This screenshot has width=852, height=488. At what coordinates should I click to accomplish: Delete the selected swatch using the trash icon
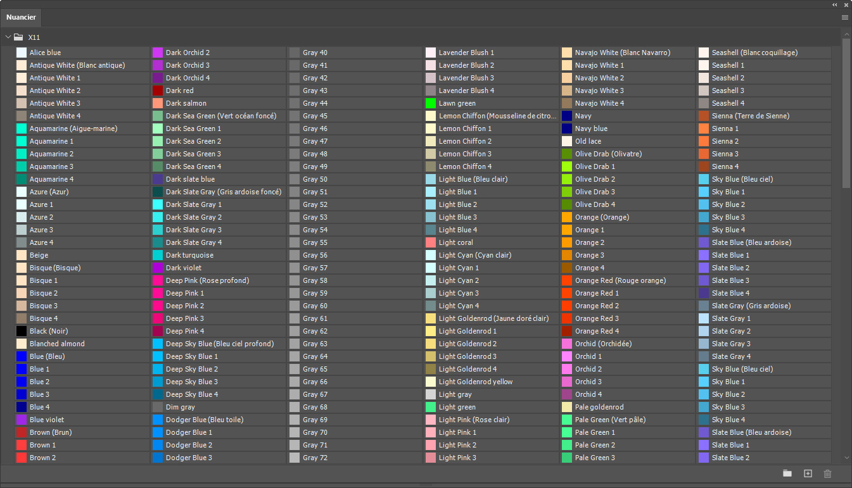click(x=827, y=473)
